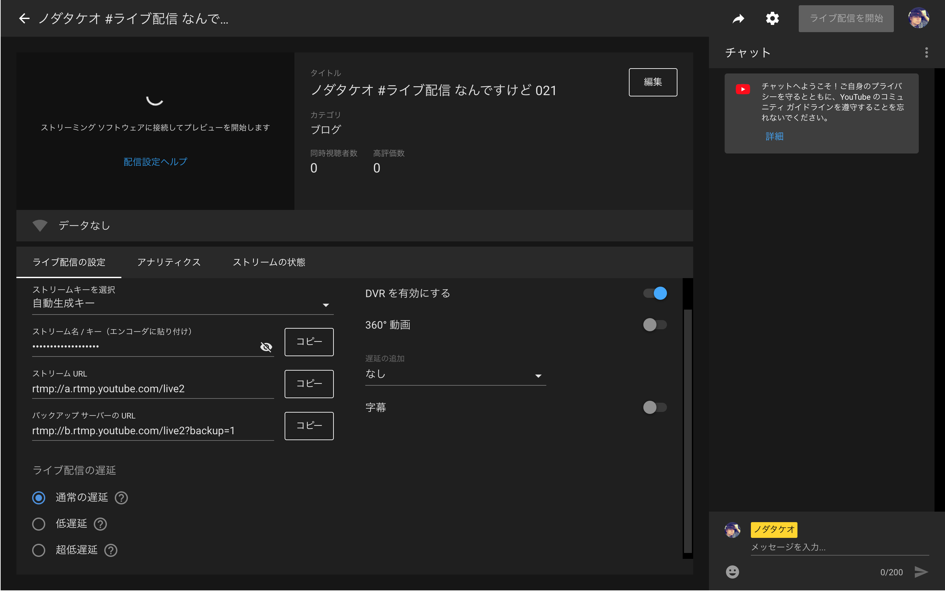Click truncated page title in top bar
Screen dimensions: 945x591
click(x=133, y=18)
